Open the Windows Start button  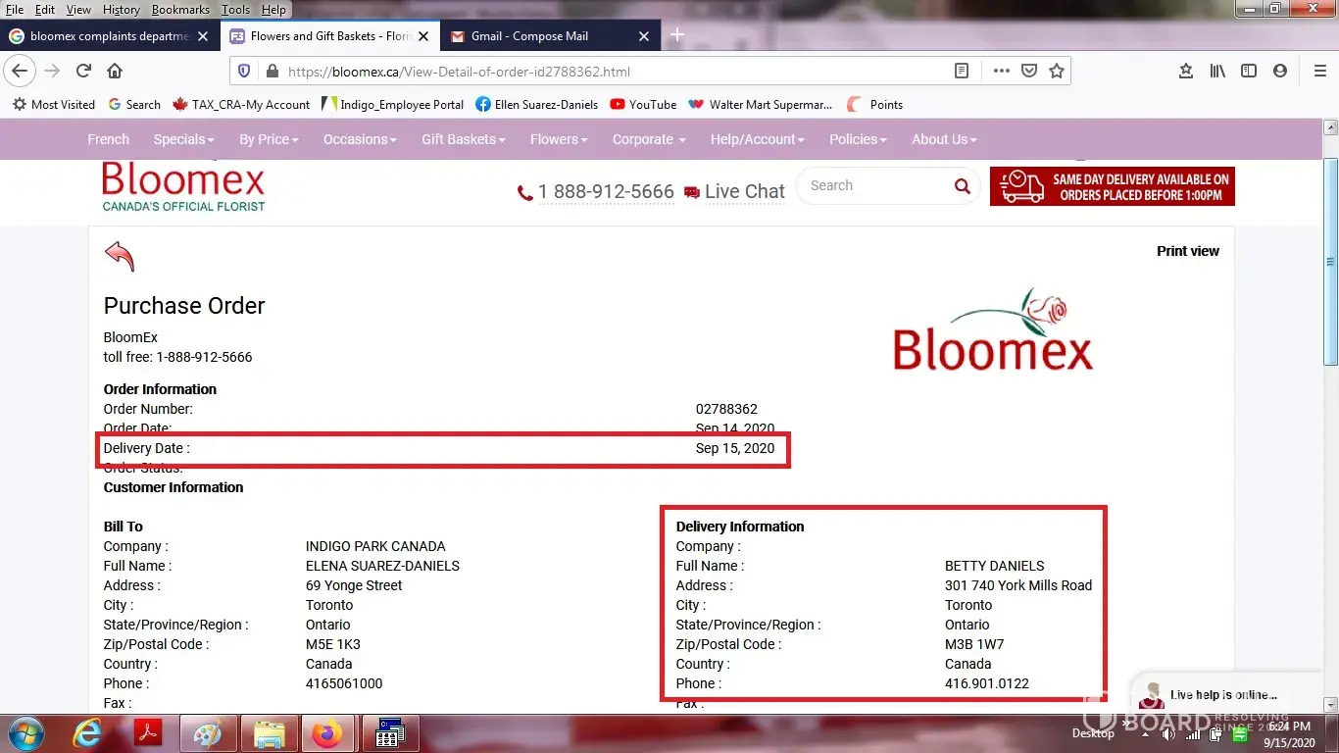(26, 733)
